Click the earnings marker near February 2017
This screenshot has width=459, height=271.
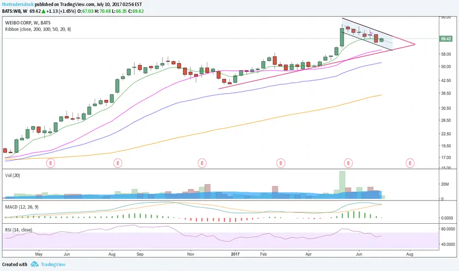[281, 163]
